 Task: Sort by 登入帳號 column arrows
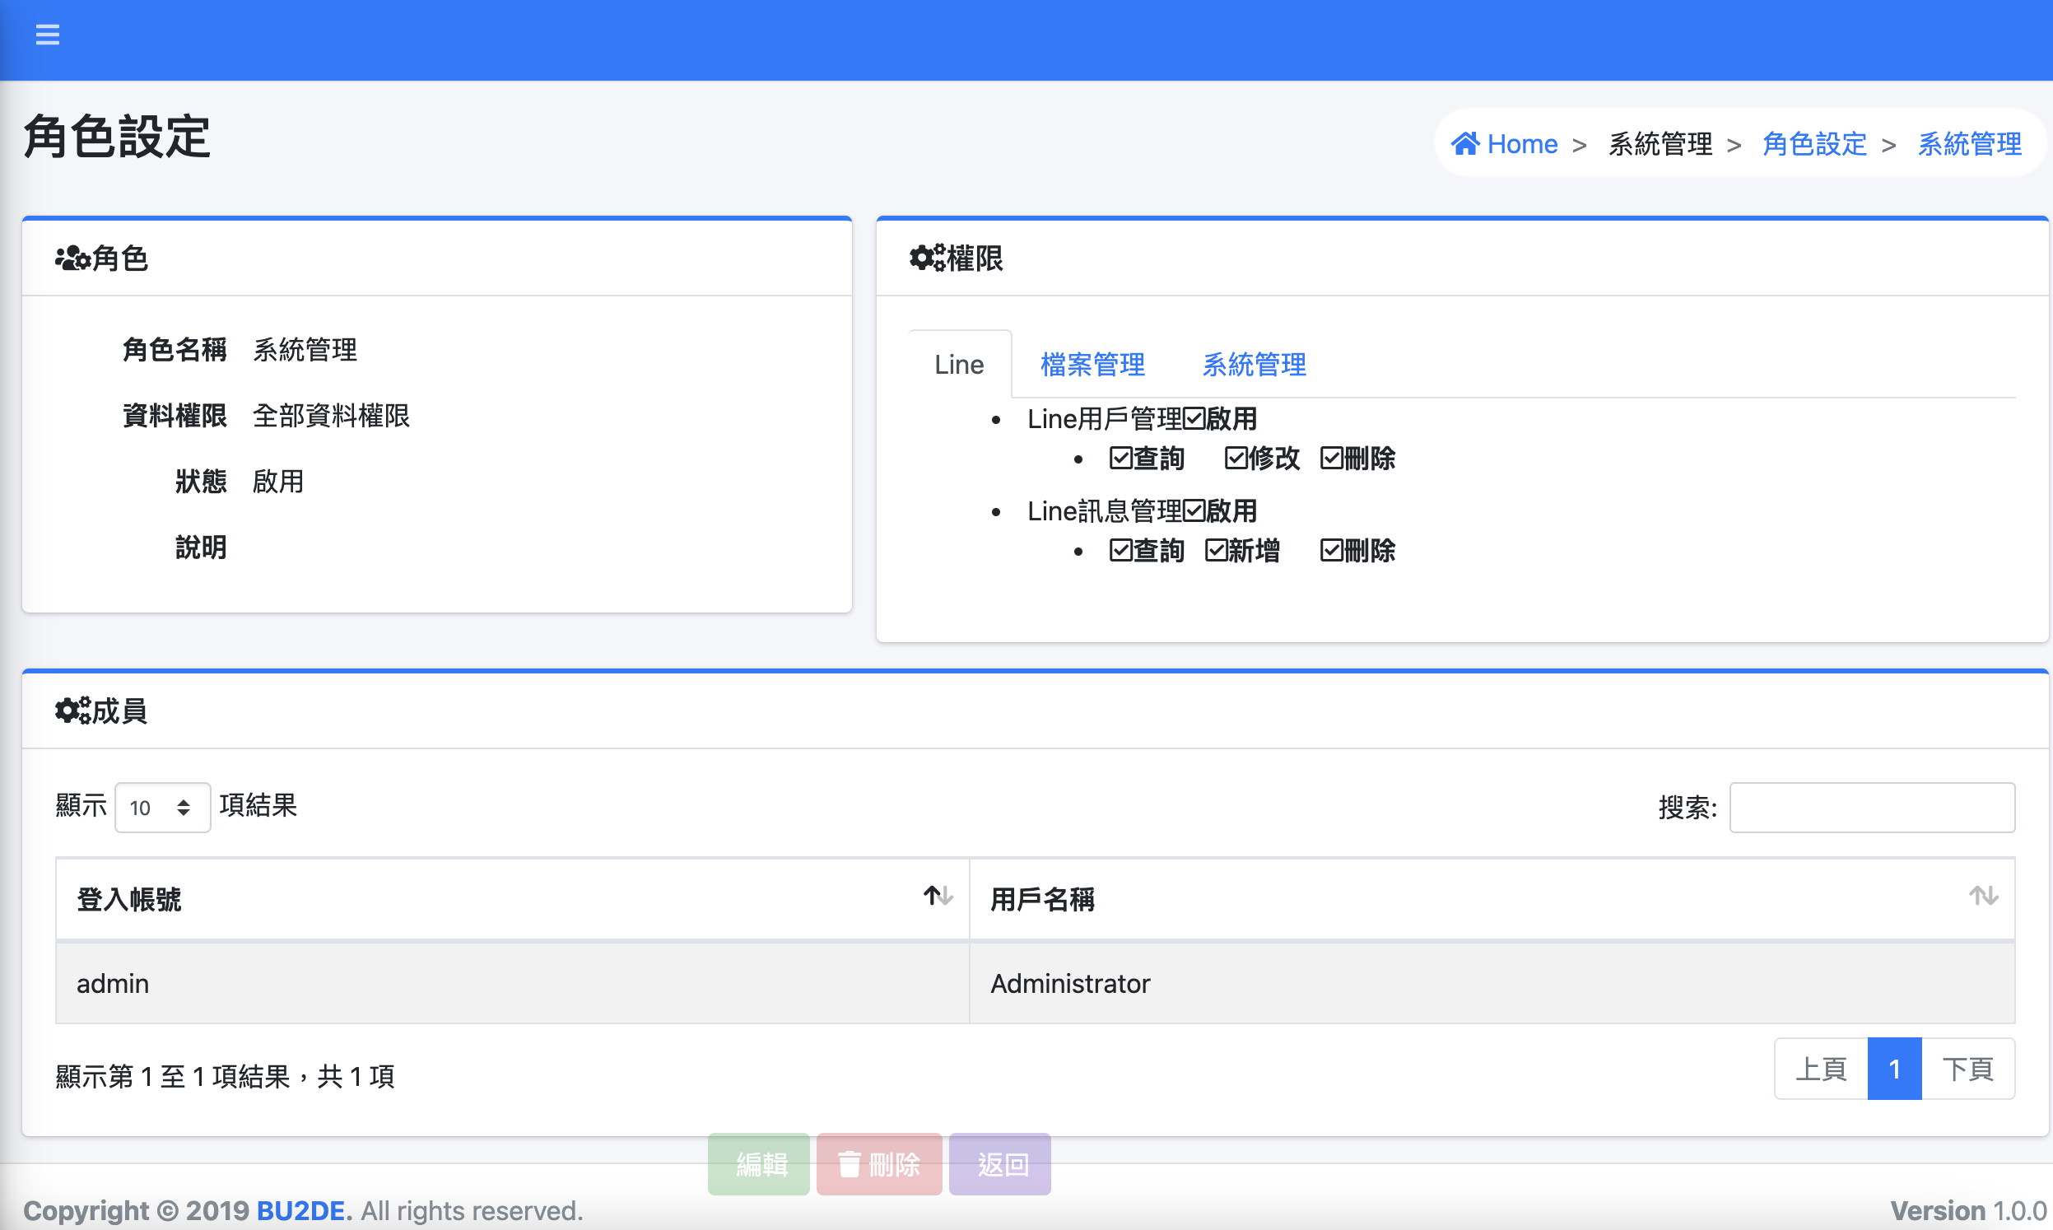938,896
